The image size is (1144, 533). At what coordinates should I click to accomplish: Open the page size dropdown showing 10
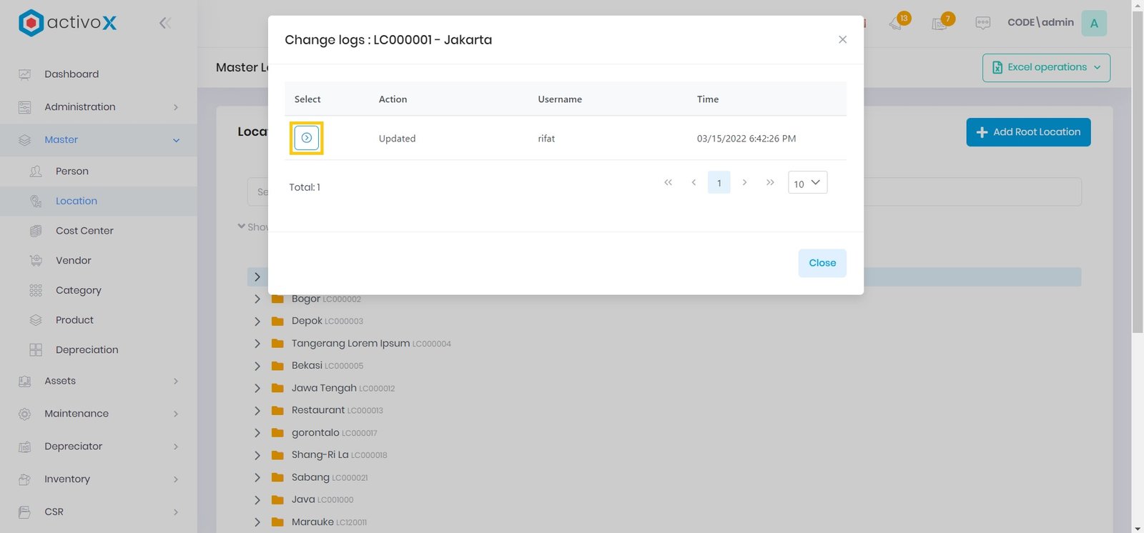[x=807, y=183]
